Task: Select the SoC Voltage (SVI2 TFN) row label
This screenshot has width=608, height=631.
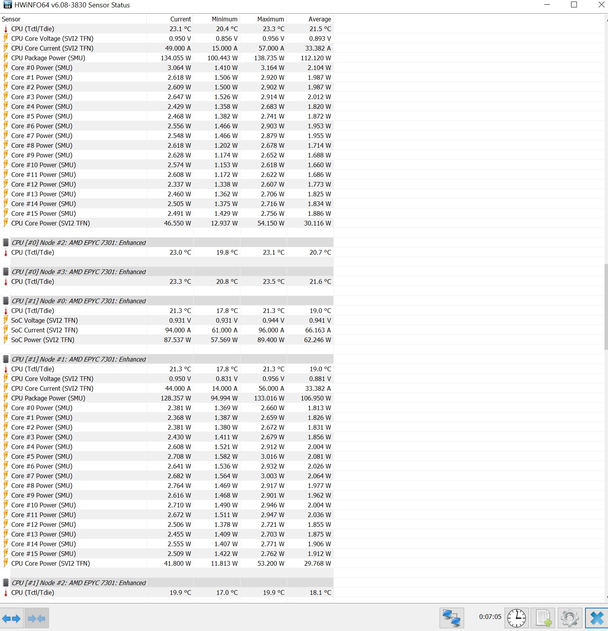Action: click(44, 320)
